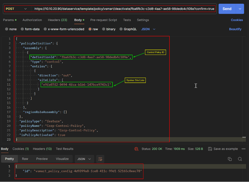The height and width of the screenshot is (182, 249).
Task: Select the raw body type radio button
Action: click(90, 29)
